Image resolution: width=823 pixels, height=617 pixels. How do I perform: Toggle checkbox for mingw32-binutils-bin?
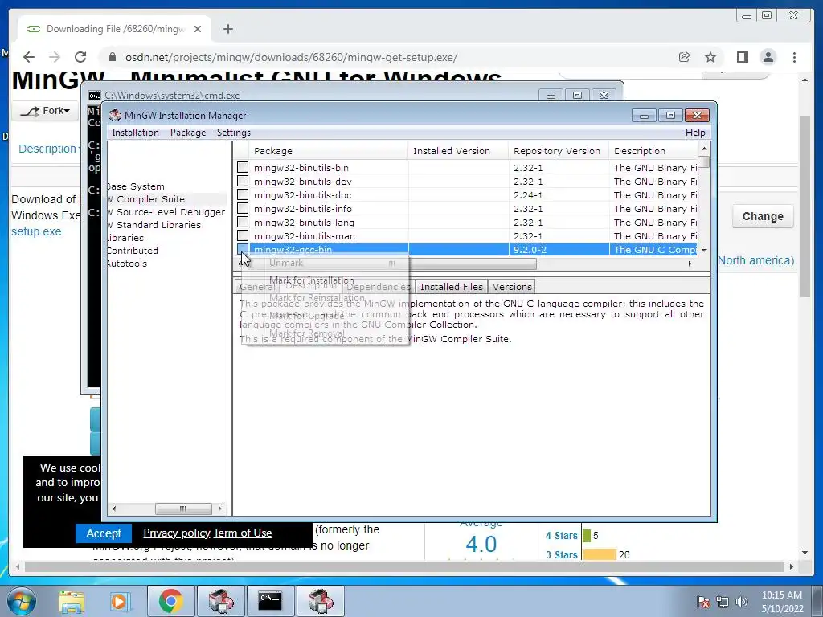click(x=243, y=167)
